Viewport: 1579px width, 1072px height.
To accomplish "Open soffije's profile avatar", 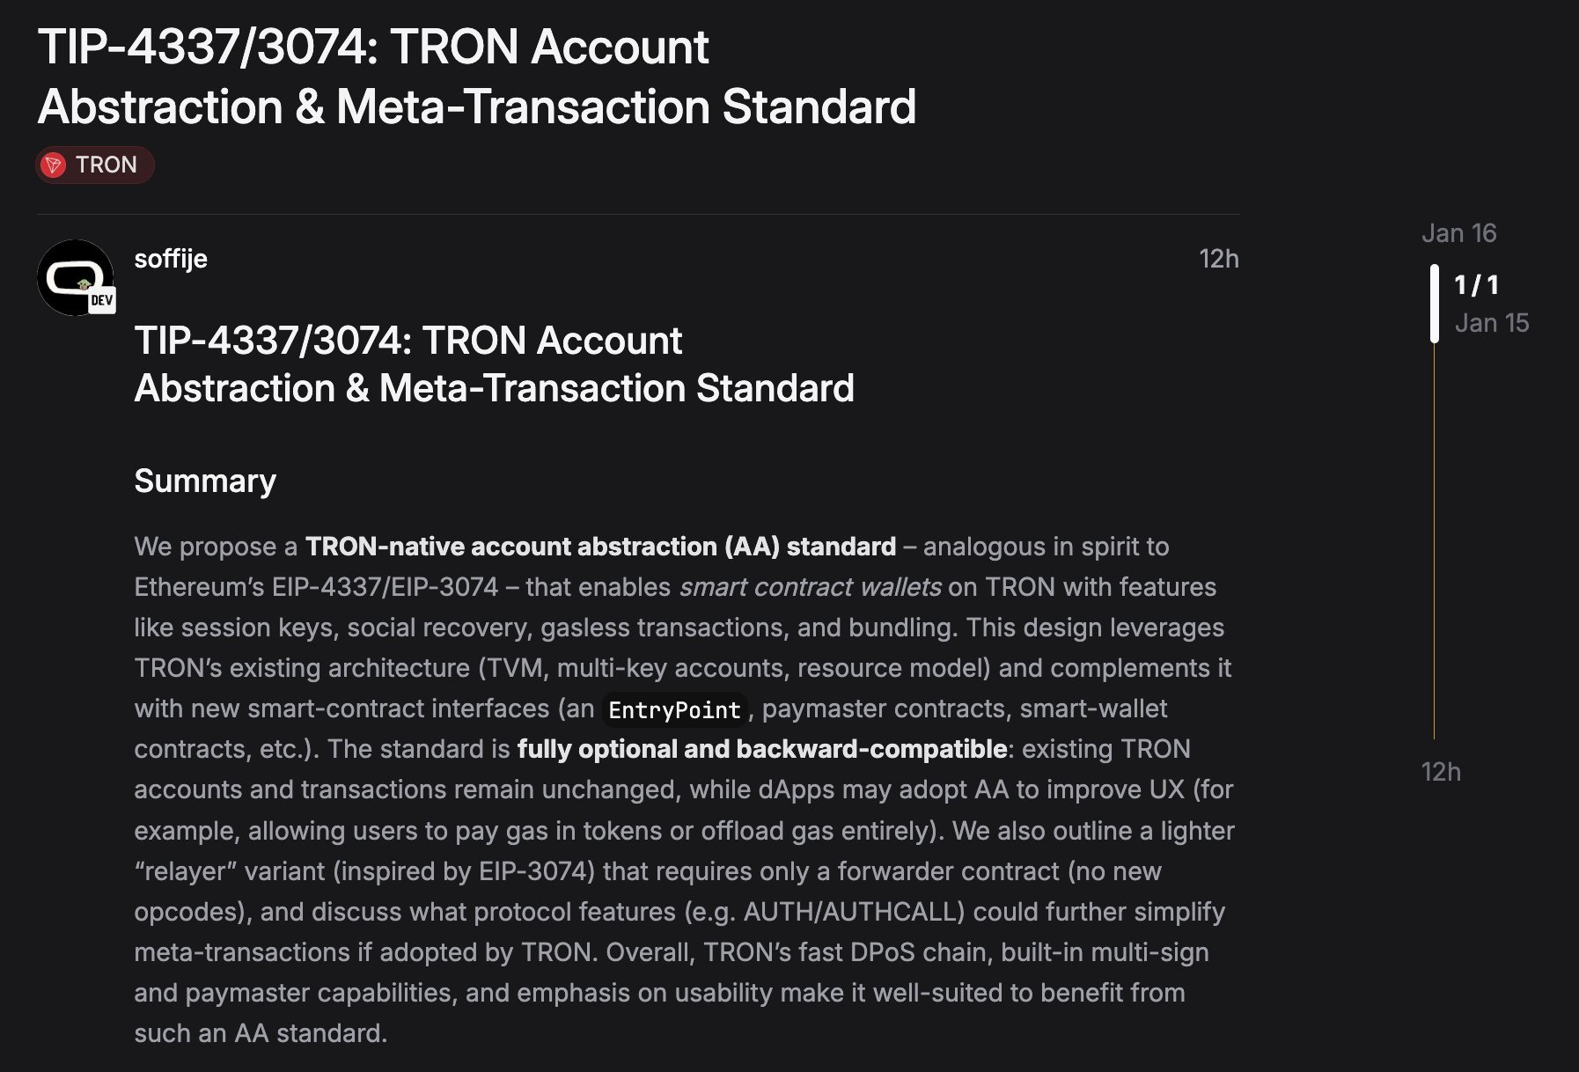I will (74, 276).
